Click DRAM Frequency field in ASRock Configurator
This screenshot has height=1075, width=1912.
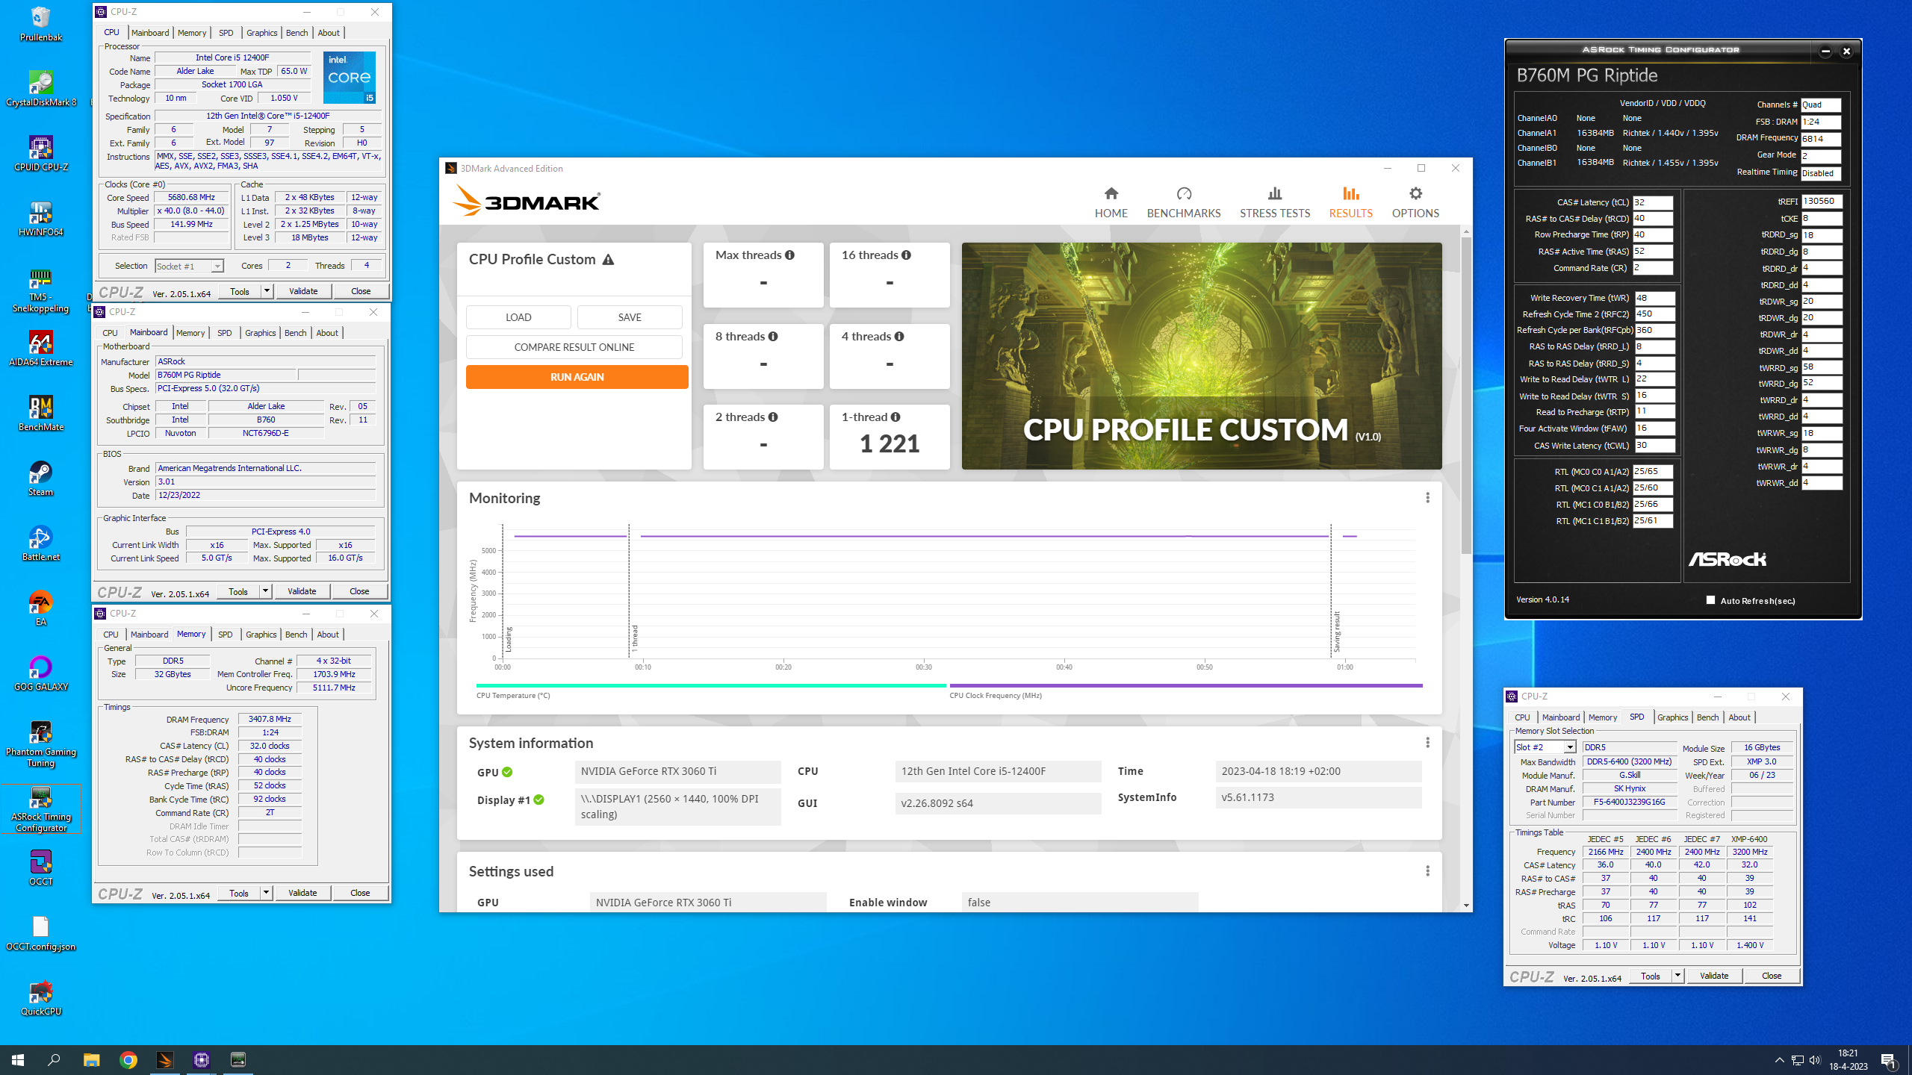(x=1821, y=138)
